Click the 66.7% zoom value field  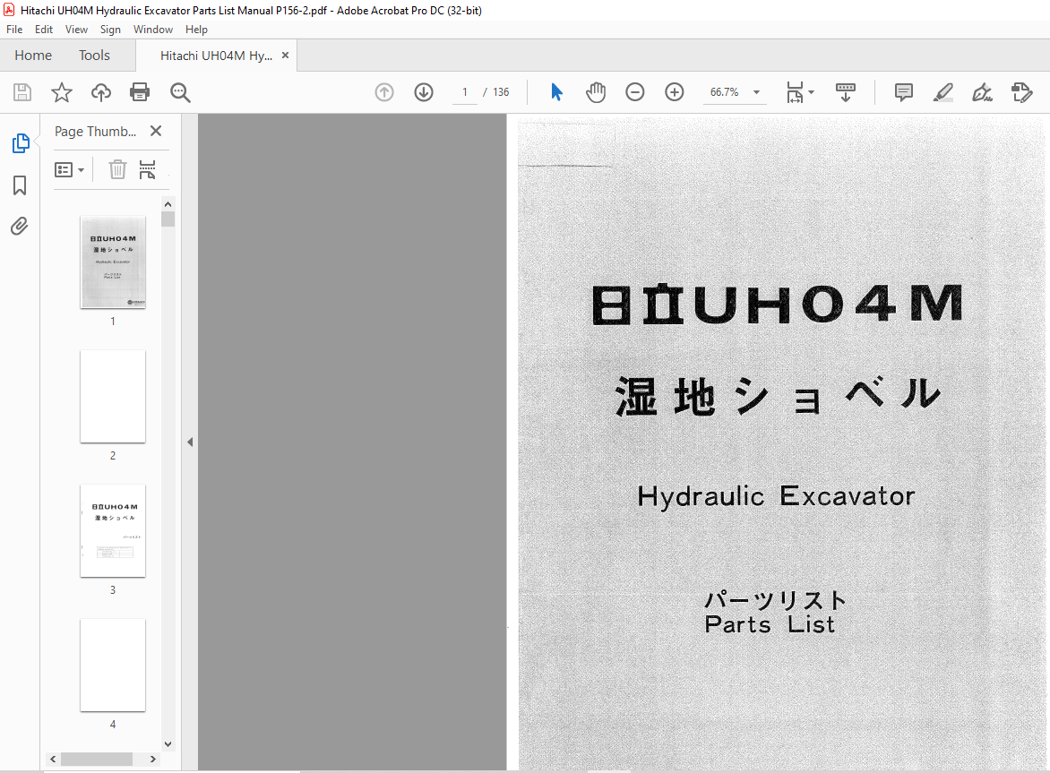tap(725, 92)
